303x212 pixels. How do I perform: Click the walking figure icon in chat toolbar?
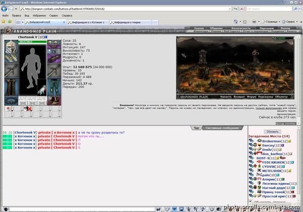[x=188, y=209]
